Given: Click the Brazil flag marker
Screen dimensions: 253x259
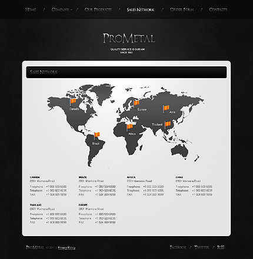Looking at the screenshot, I should [97, 136].
